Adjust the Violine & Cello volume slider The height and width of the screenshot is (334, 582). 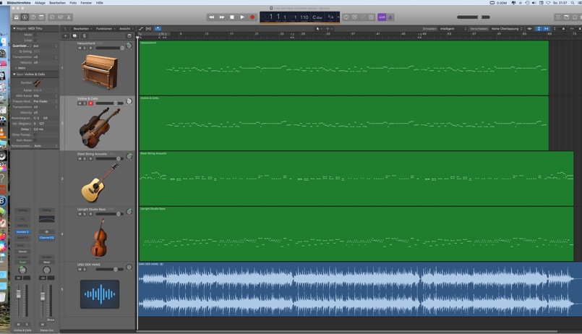[x=110, y=103]
